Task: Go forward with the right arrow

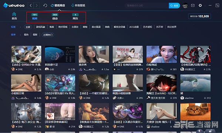Action: click(x=37, y=6)
